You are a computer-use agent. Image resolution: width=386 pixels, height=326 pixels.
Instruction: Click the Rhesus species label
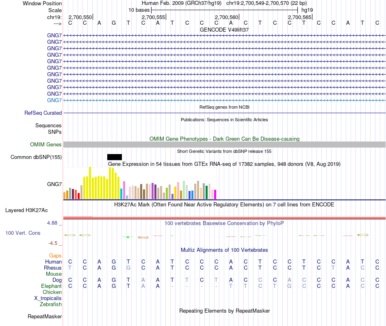click(53, 268)
